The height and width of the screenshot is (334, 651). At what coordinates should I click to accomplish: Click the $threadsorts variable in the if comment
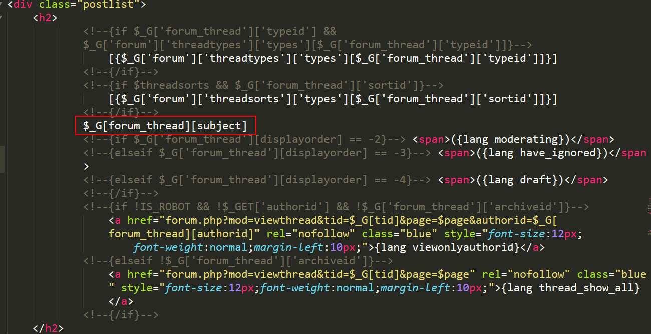[x=172, y=85]
